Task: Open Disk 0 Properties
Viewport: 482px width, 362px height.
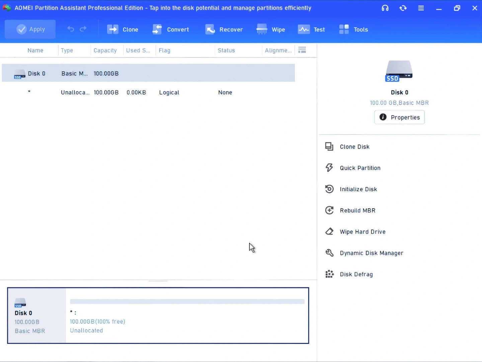Action: [399, 117]
